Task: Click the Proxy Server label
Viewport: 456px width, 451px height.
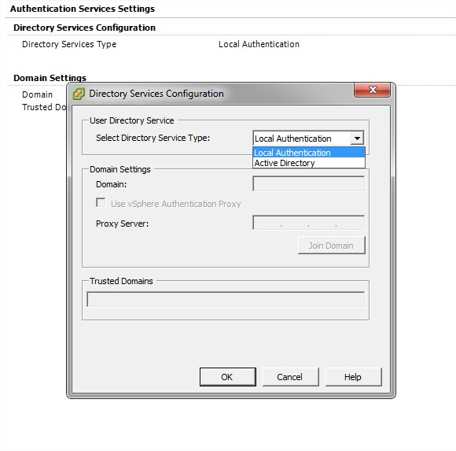Action: point(122,224)
